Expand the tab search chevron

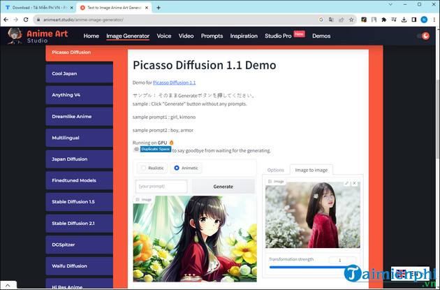coord(390,4)
